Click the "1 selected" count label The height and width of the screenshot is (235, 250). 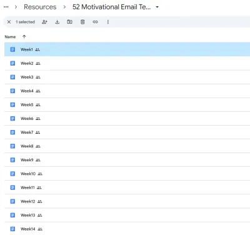point(25,22)
